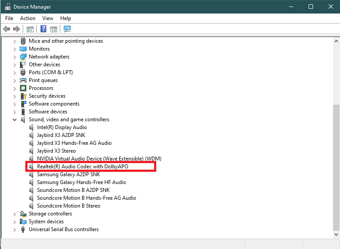Click the Universal Serial Bus controllers icon

23,229
